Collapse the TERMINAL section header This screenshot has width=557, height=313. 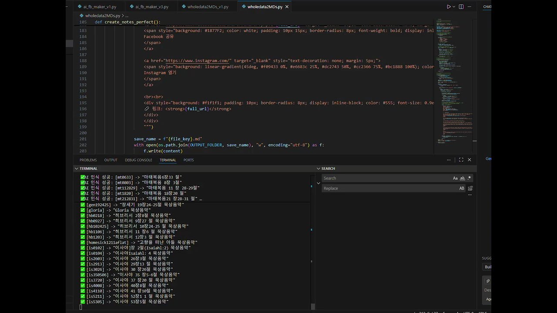pos(194,168)
